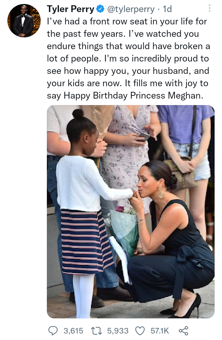Viewport: 222px width, 340px height.
Task: Click the reply speech bubble icon
Action: (53, 331)
